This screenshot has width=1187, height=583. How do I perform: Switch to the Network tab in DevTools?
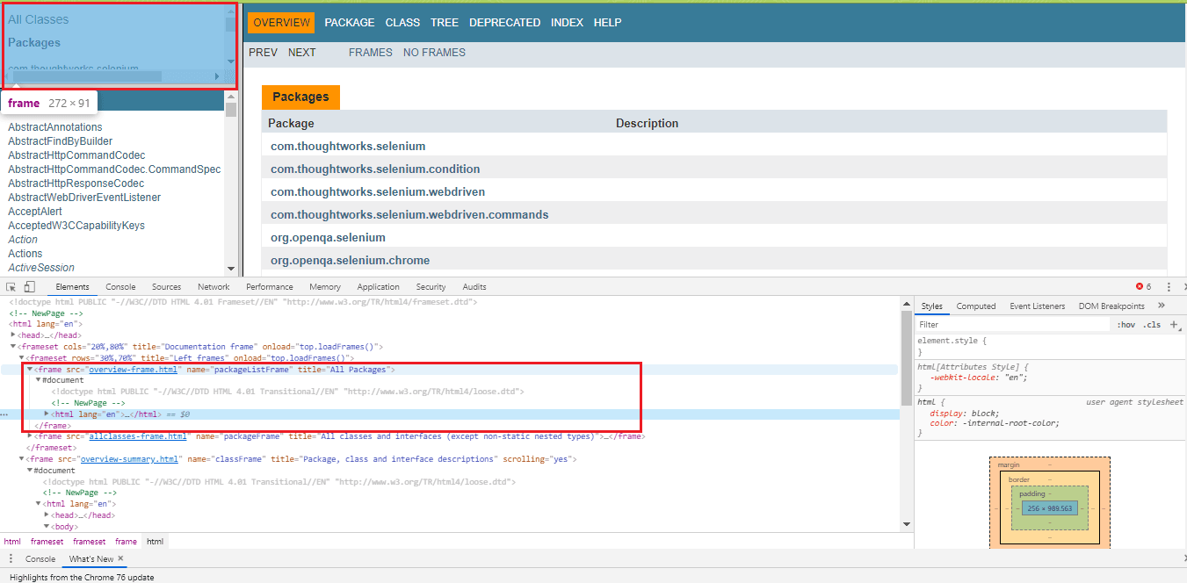point(214,287)
